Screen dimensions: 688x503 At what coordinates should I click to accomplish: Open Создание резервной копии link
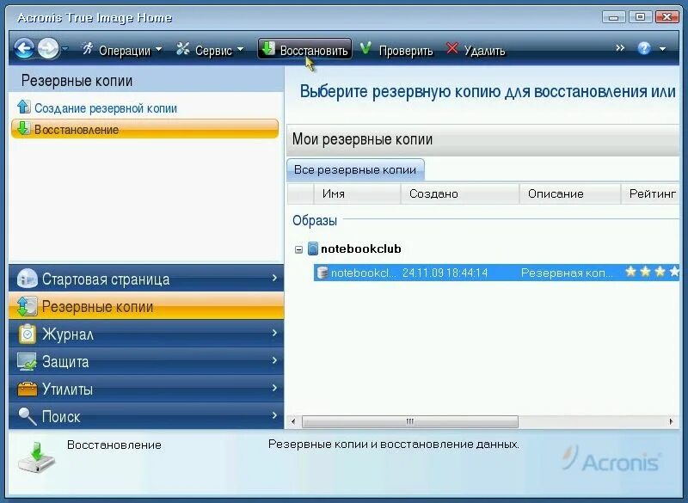(x=105, y=107)
